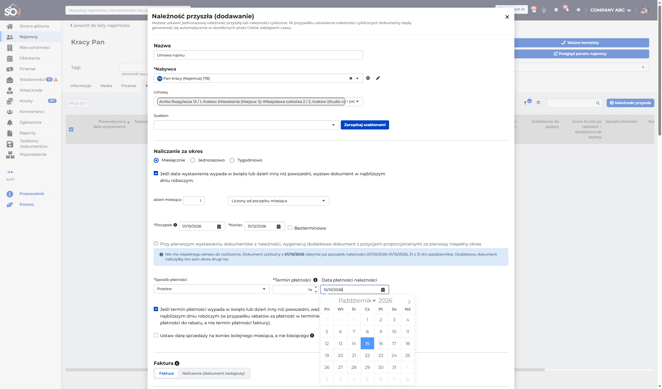Open Liczony od początku miesiąca dropdown
662x389 pixels.
click(279, 201)
